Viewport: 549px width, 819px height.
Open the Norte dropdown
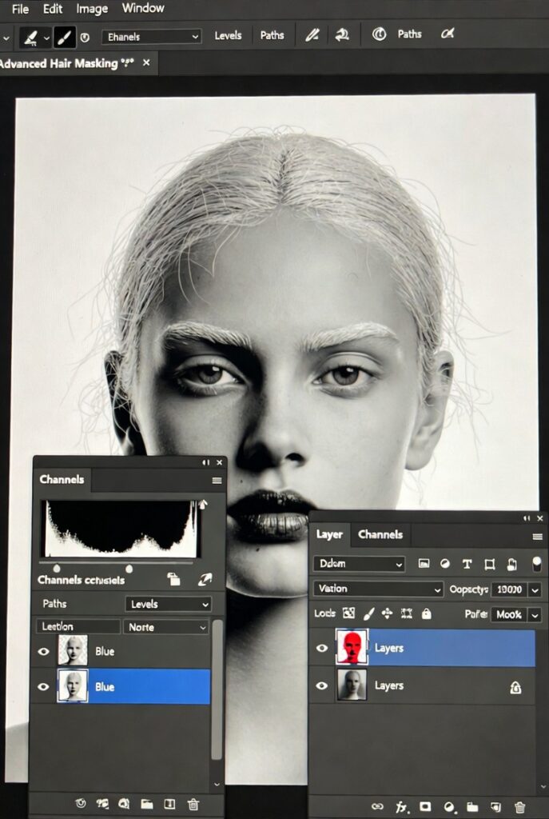click(166, 627)
